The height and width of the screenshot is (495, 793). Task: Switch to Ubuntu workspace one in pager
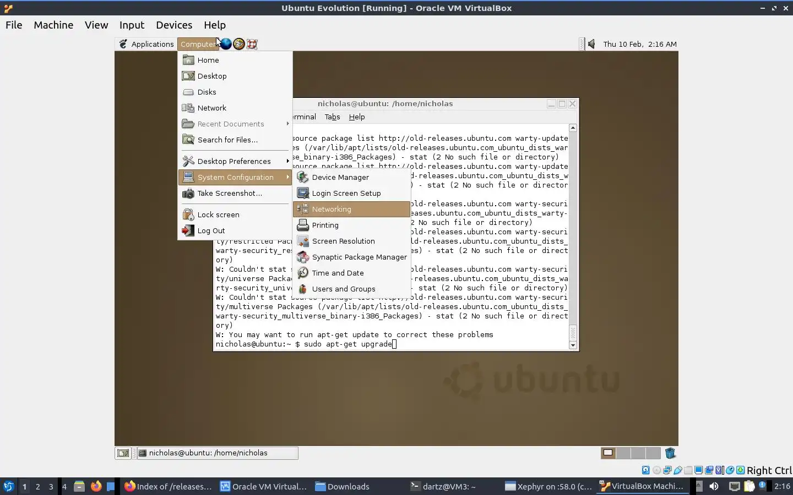(608, 453)
